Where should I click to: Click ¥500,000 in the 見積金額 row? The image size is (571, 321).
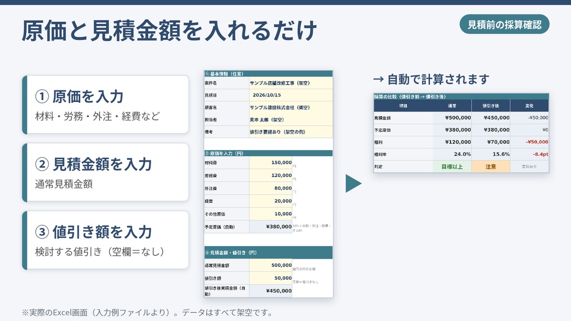pos(452,118)
